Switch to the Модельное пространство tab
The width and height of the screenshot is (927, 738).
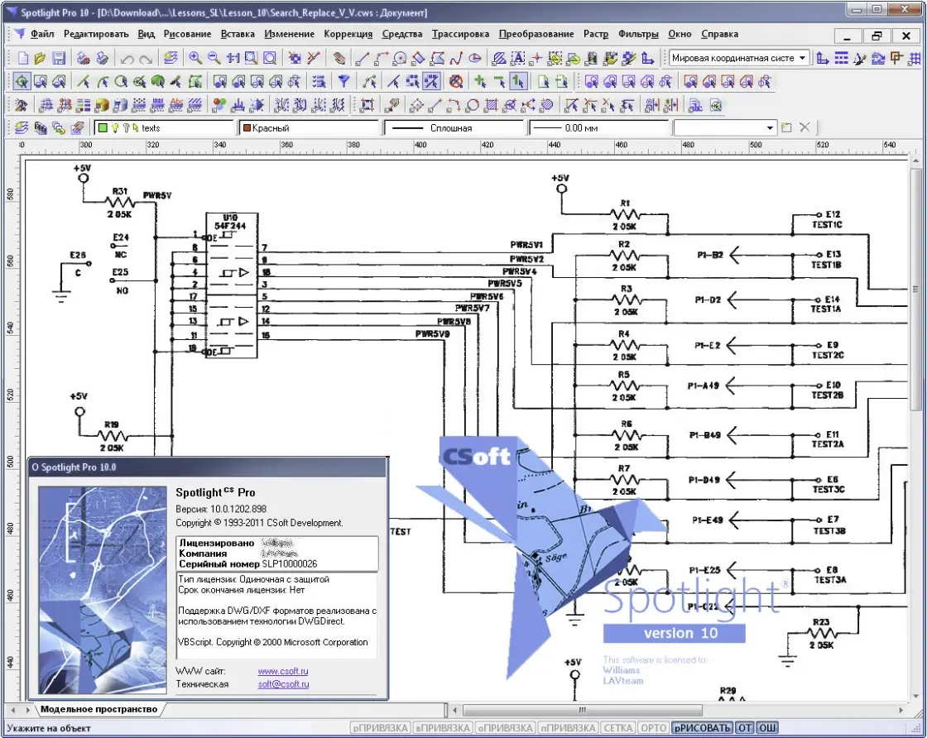pos(98,709)
